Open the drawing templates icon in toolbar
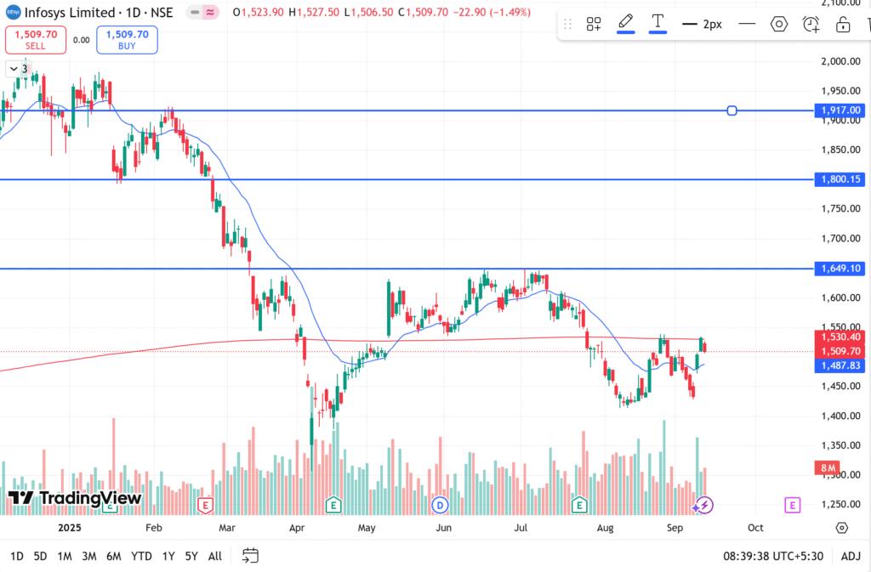 [594, 25]
